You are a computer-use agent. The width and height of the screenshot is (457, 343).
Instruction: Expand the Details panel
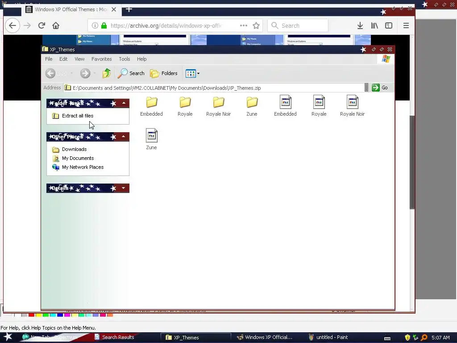tap(124, 188)
